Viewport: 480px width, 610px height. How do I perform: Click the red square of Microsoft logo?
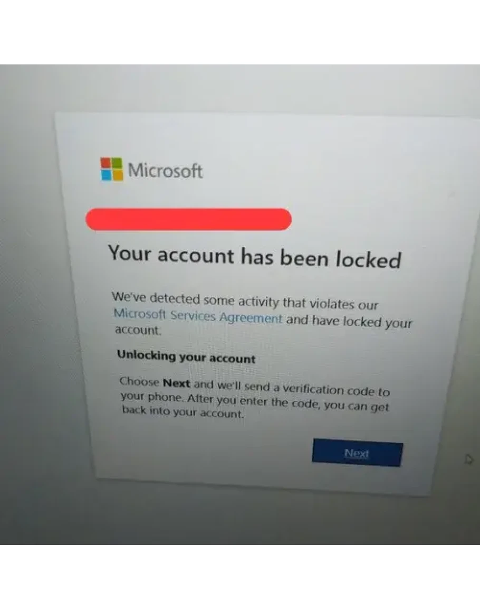coord(105,163)
